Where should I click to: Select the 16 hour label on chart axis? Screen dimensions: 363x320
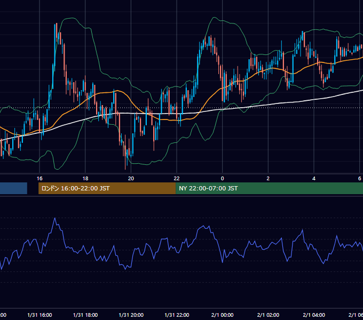point(40,179)
